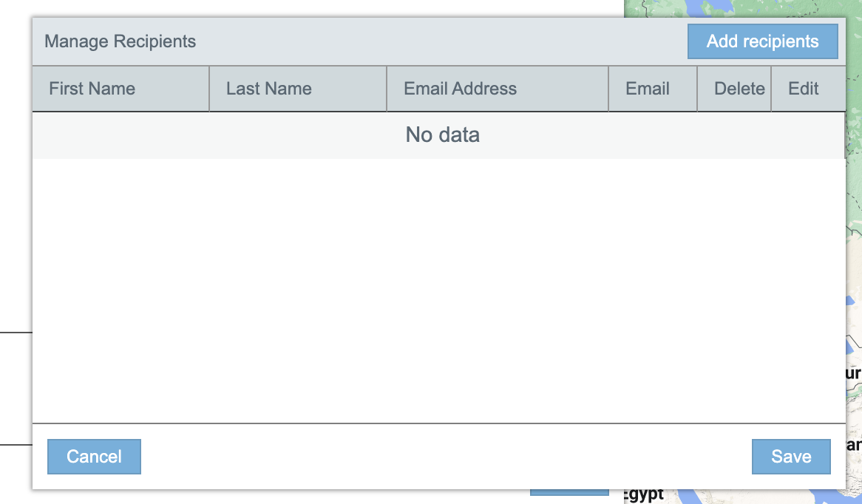862x504 pixels.
Task: Click divider between Email Address and Email columns
Action: point(608,89)
